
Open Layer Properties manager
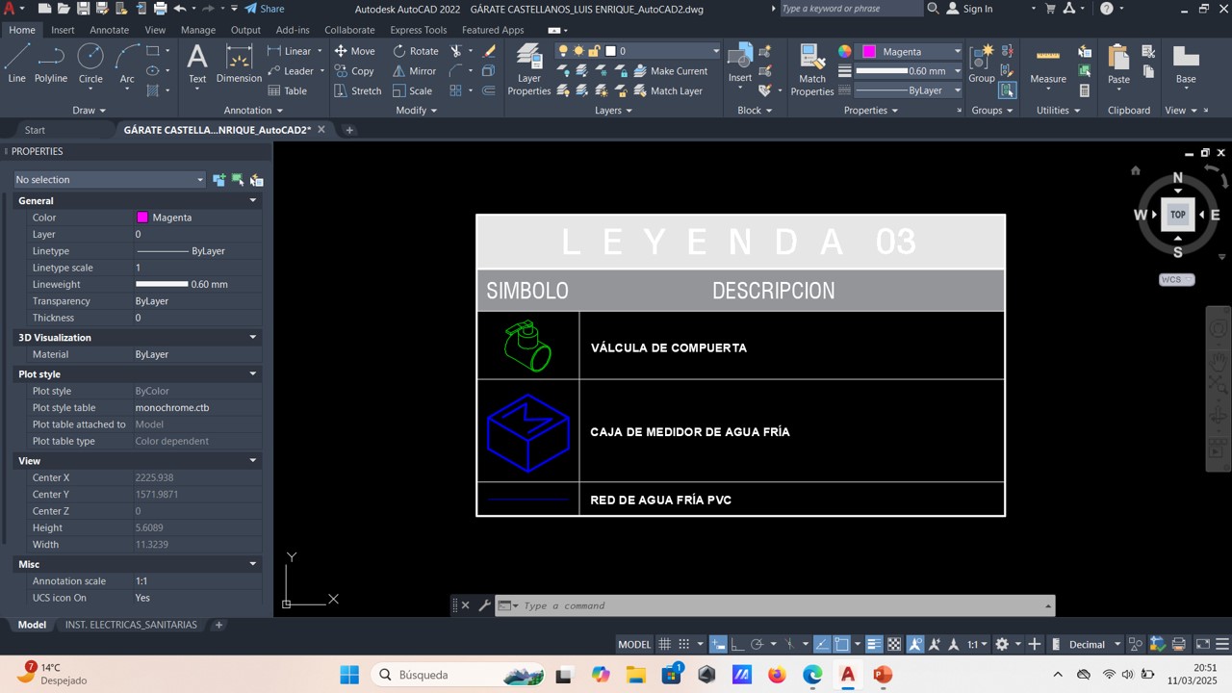(528, 69)
